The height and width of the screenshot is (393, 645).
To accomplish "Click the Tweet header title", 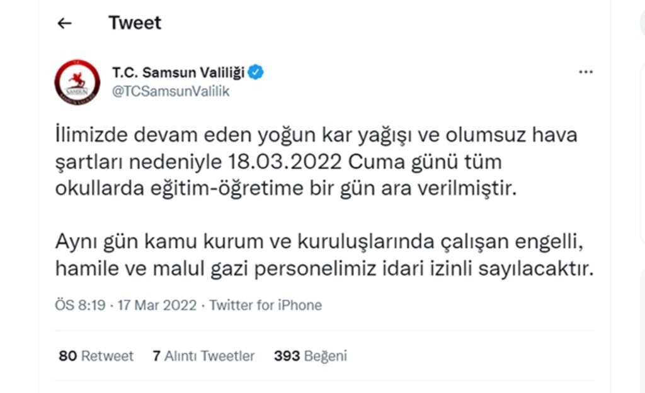I will click(x=135, y=23).
